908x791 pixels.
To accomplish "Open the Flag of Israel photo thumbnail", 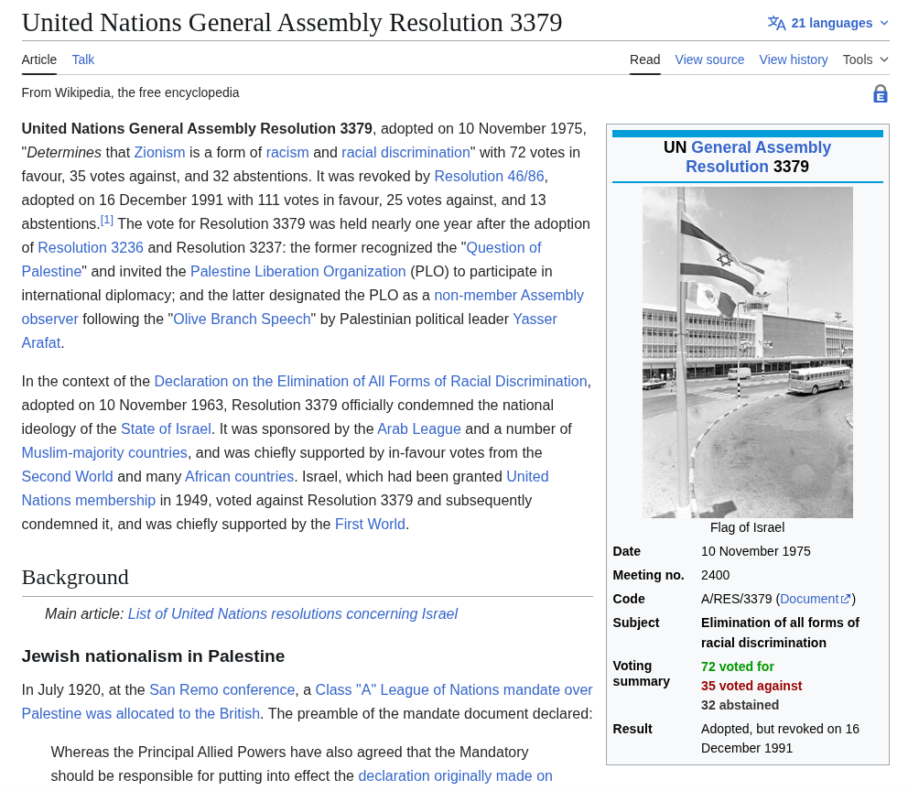I will [x=747, y=352].
